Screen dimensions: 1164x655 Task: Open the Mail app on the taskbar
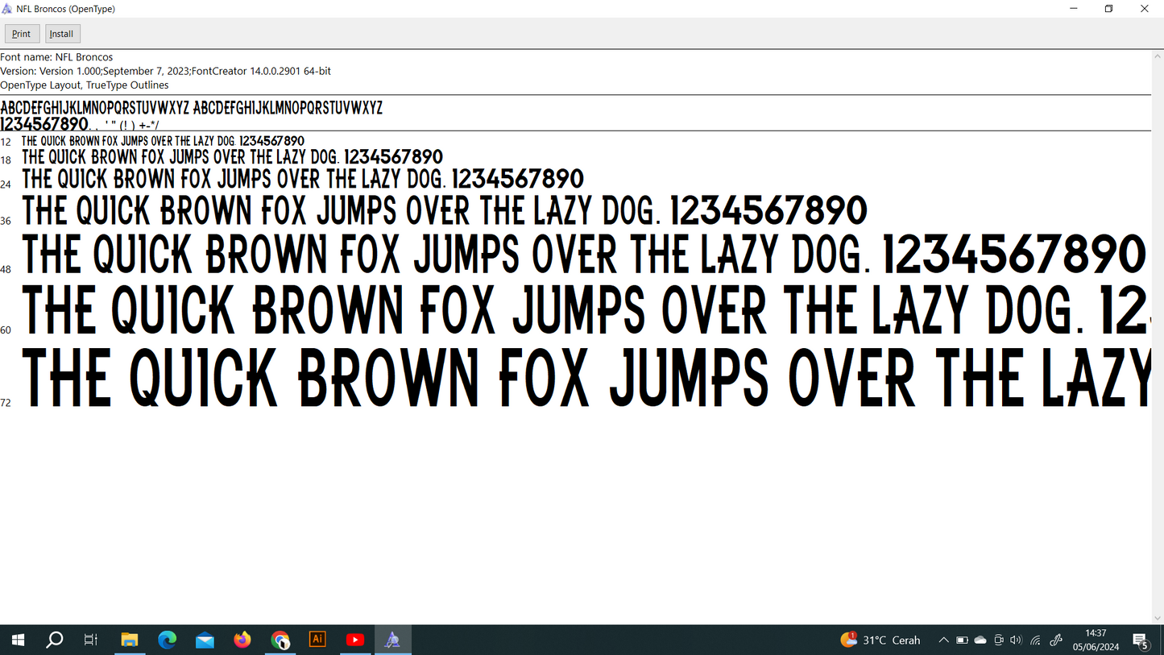(205, 640)
